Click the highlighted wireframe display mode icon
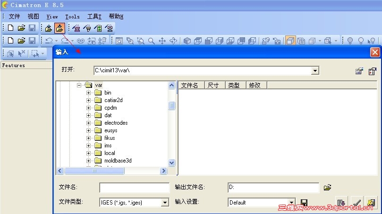Viewport: 382px width, 214px height. pos(290,41)
